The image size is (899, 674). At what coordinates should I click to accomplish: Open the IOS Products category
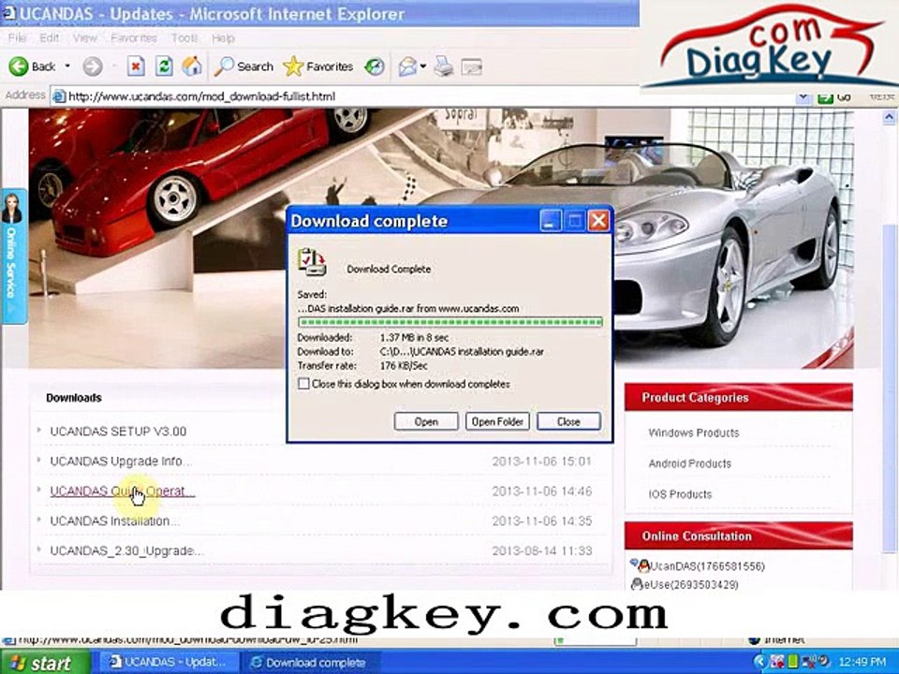pyautogui.click(x=680, y=493)
